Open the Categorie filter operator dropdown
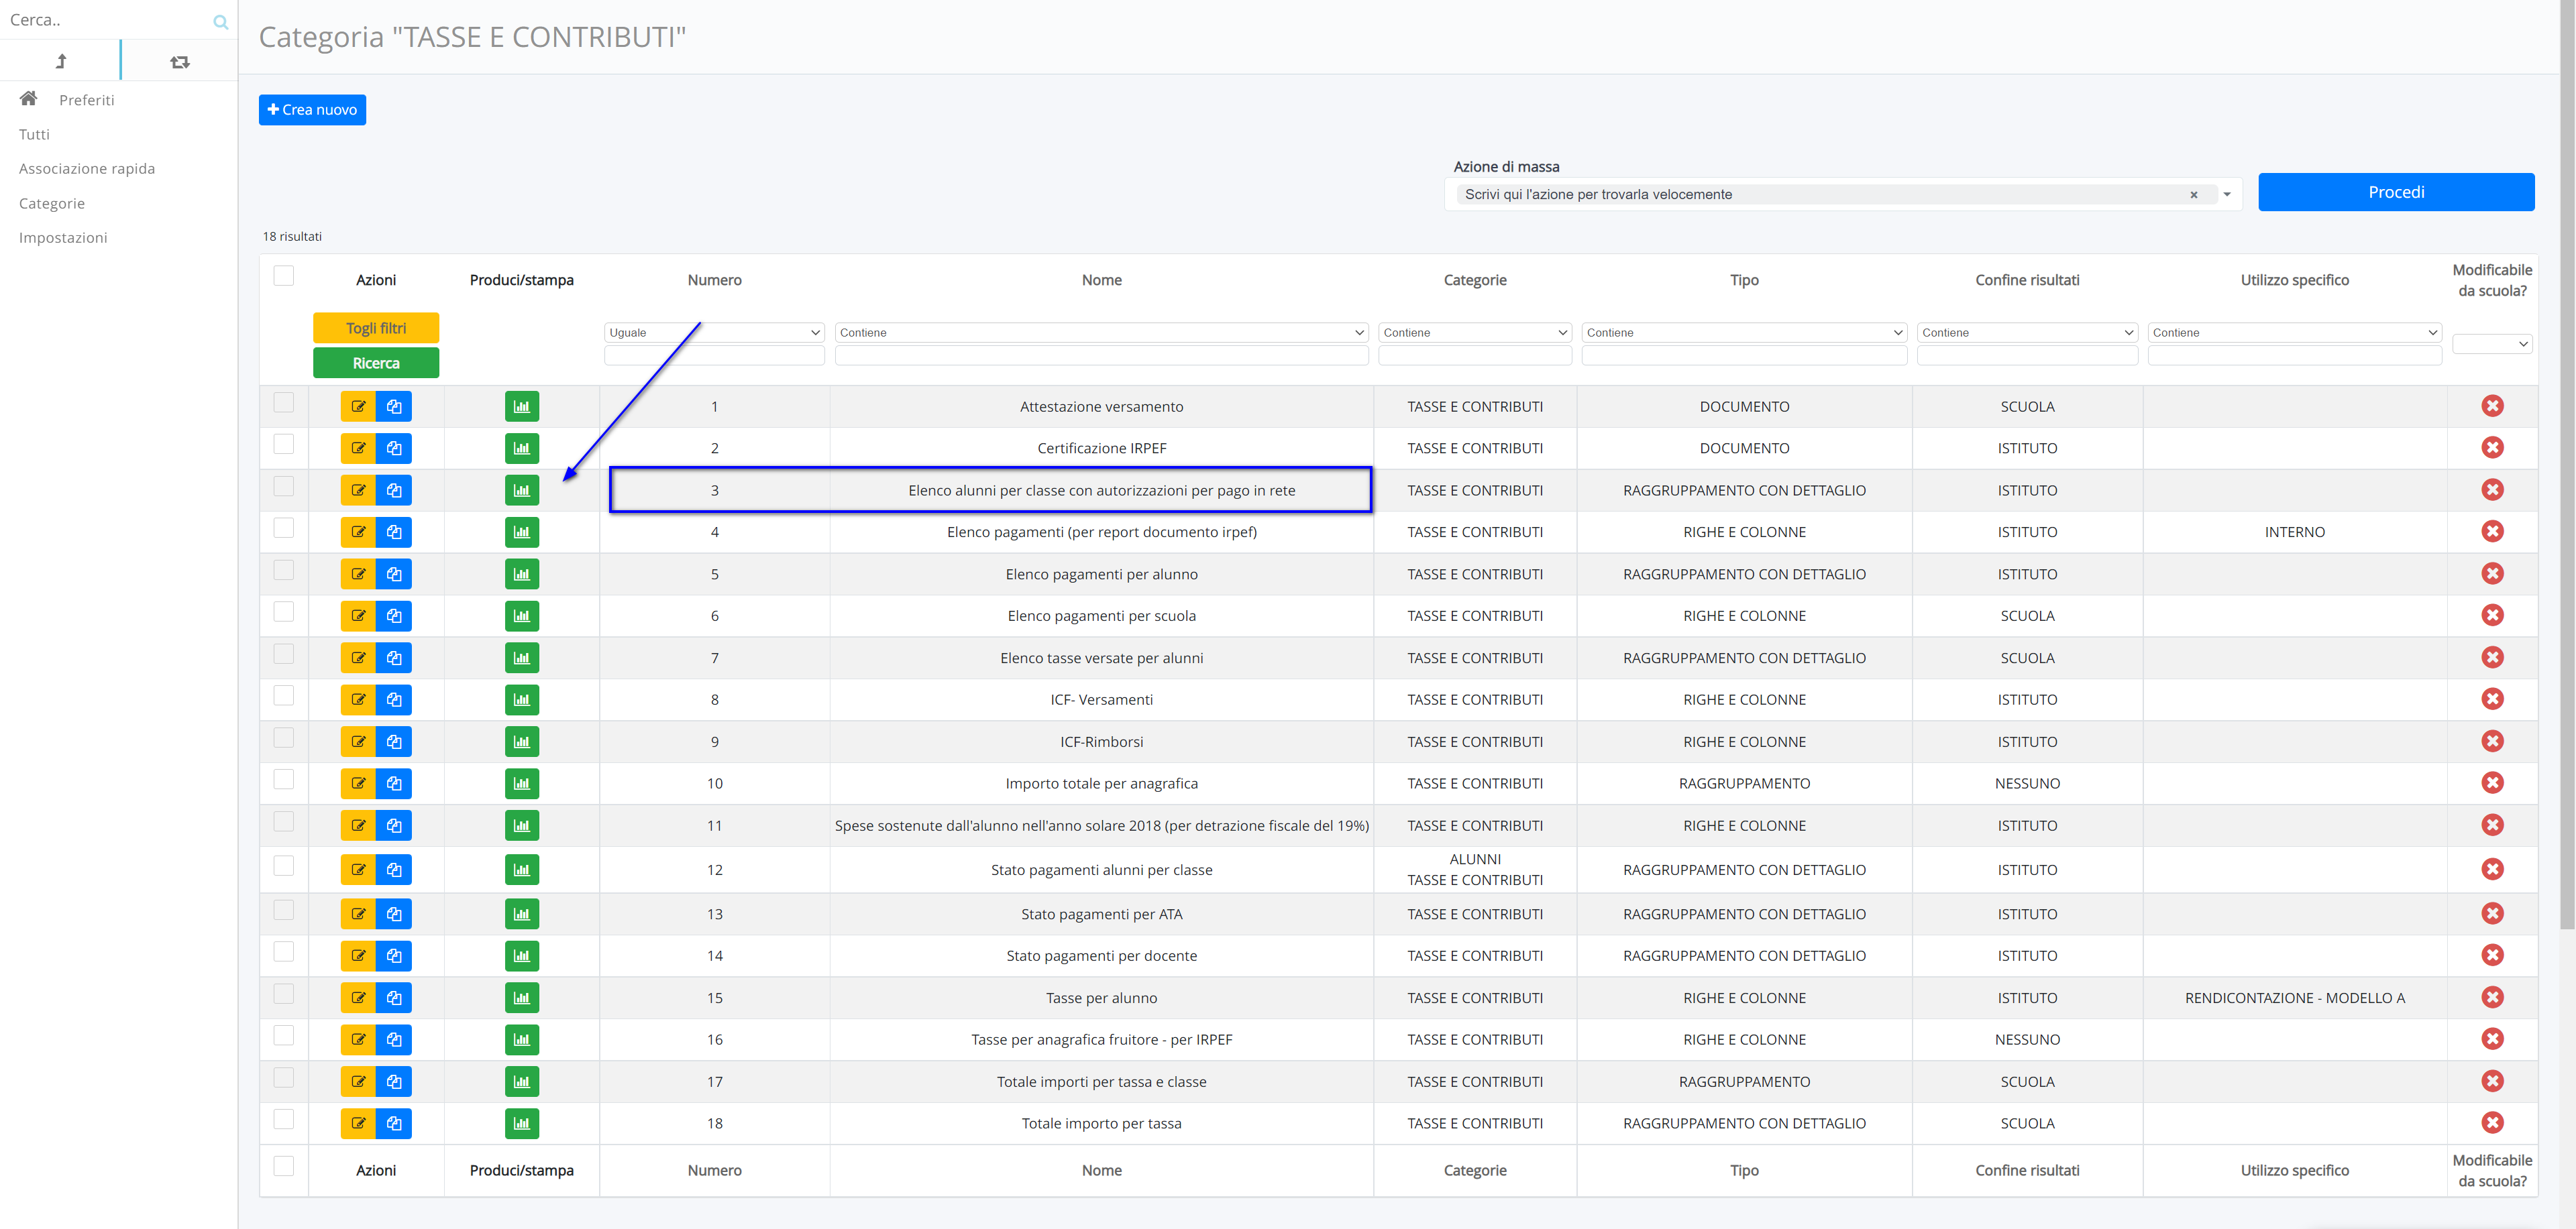 click(1475, 333)
